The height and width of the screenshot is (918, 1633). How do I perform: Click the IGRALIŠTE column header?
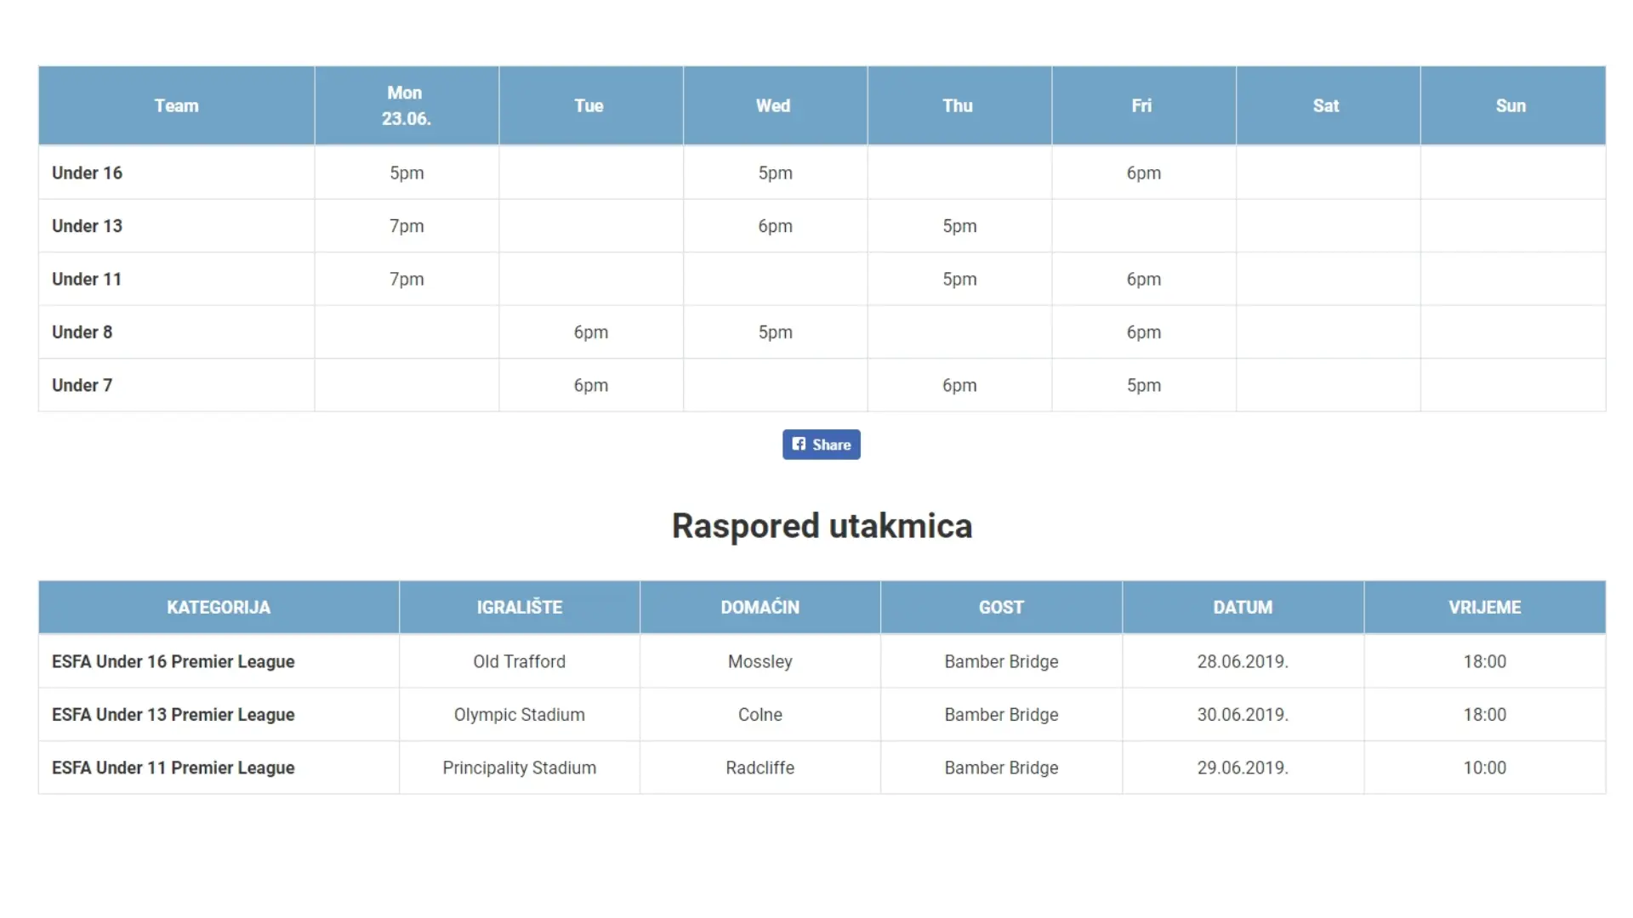click(x=520, y=607)
